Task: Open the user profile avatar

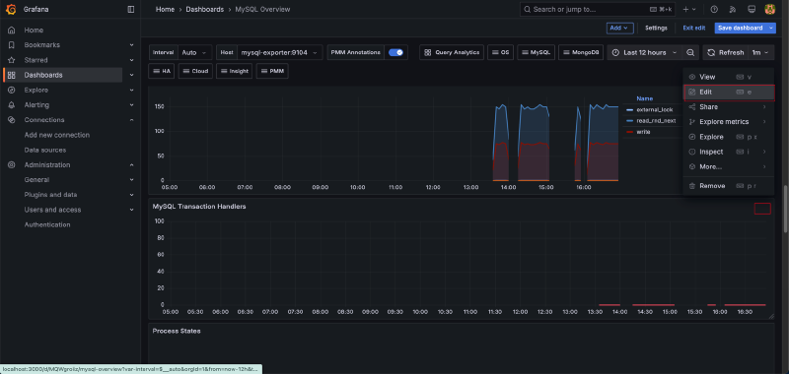Action: pos(770,9)
